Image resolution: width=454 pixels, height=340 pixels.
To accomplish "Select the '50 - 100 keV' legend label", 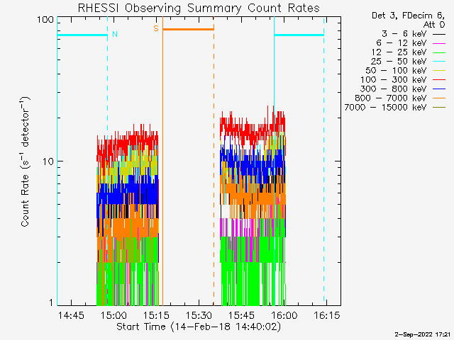I will (x=396, y=71).
